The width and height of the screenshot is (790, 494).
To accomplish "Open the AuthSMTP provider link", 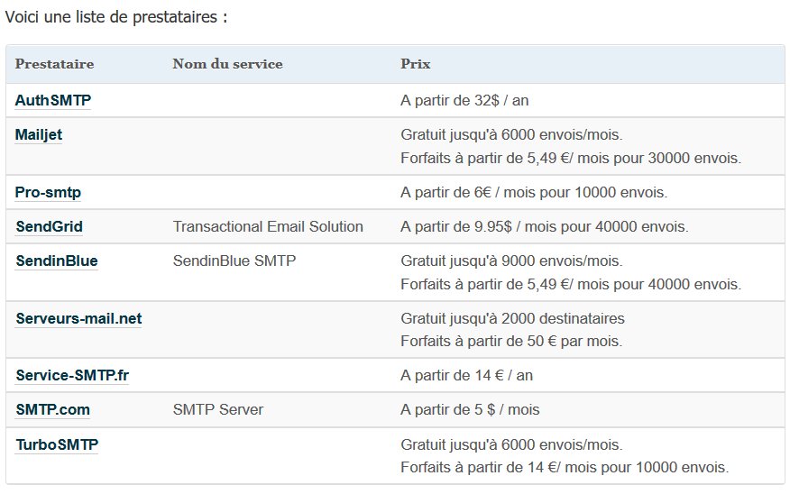I will [x=53, y=100].
